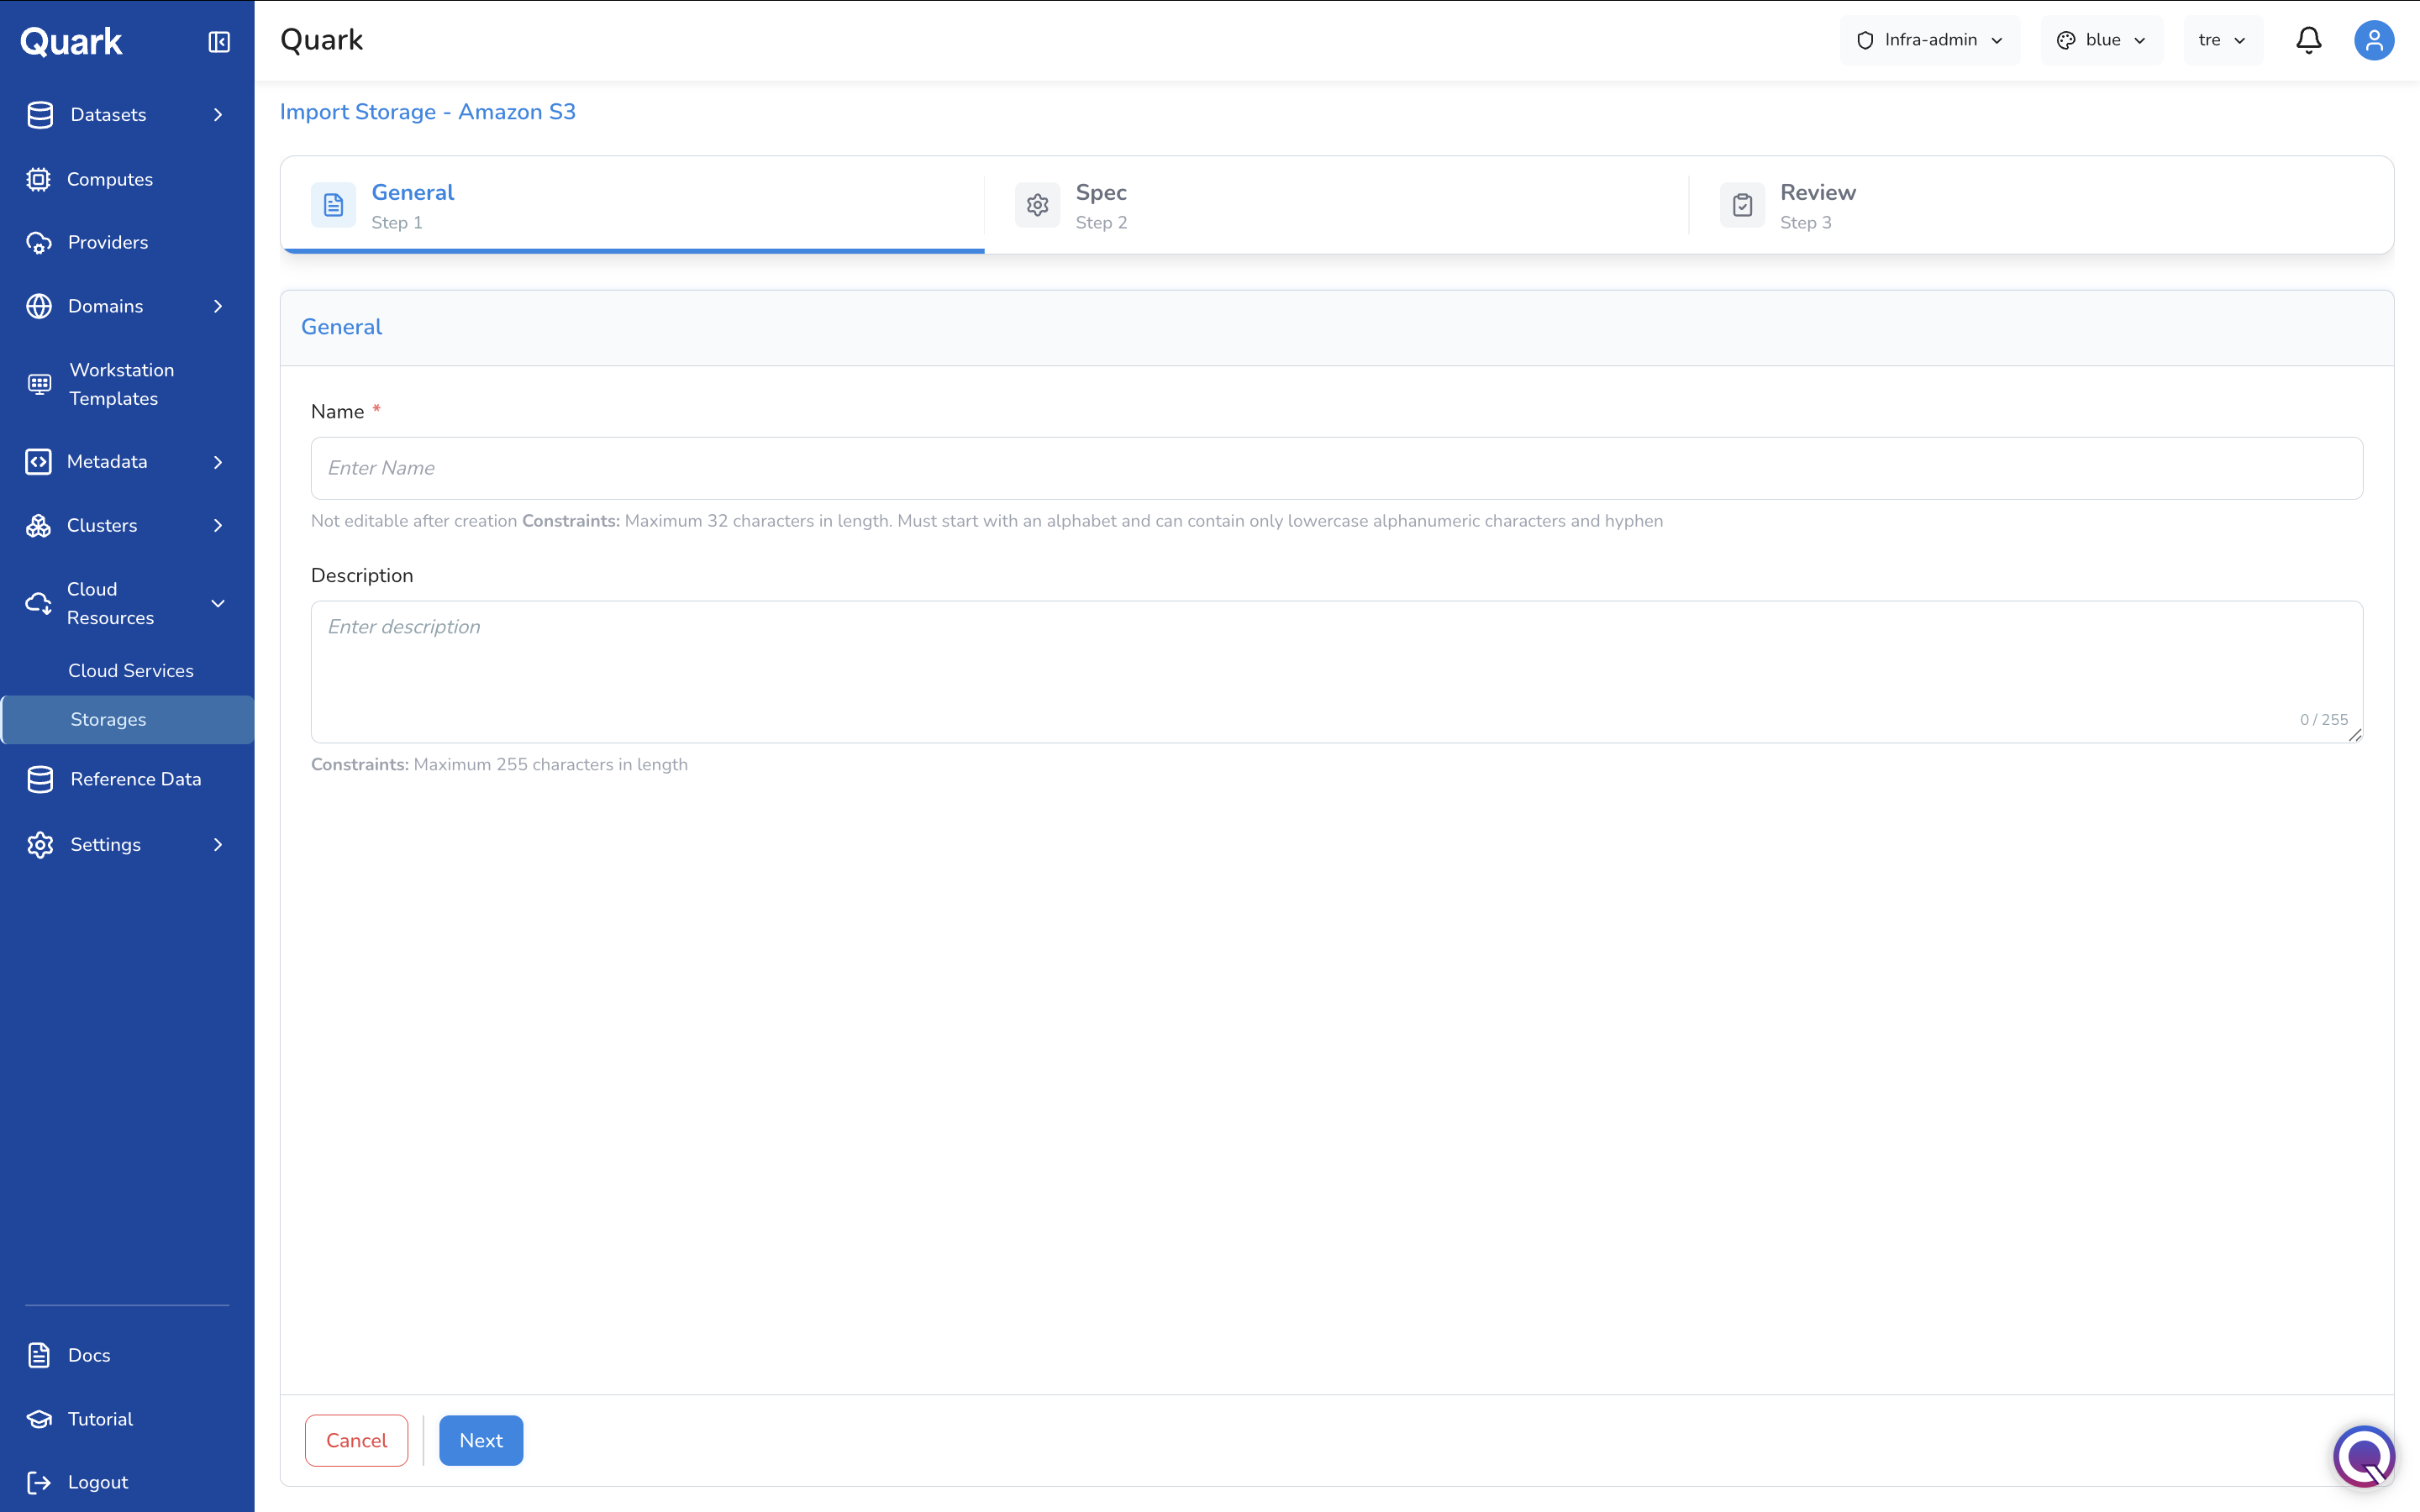Switch to the Review step tab
This screenshot has height=1512, width=2420.
[2040, 205]
